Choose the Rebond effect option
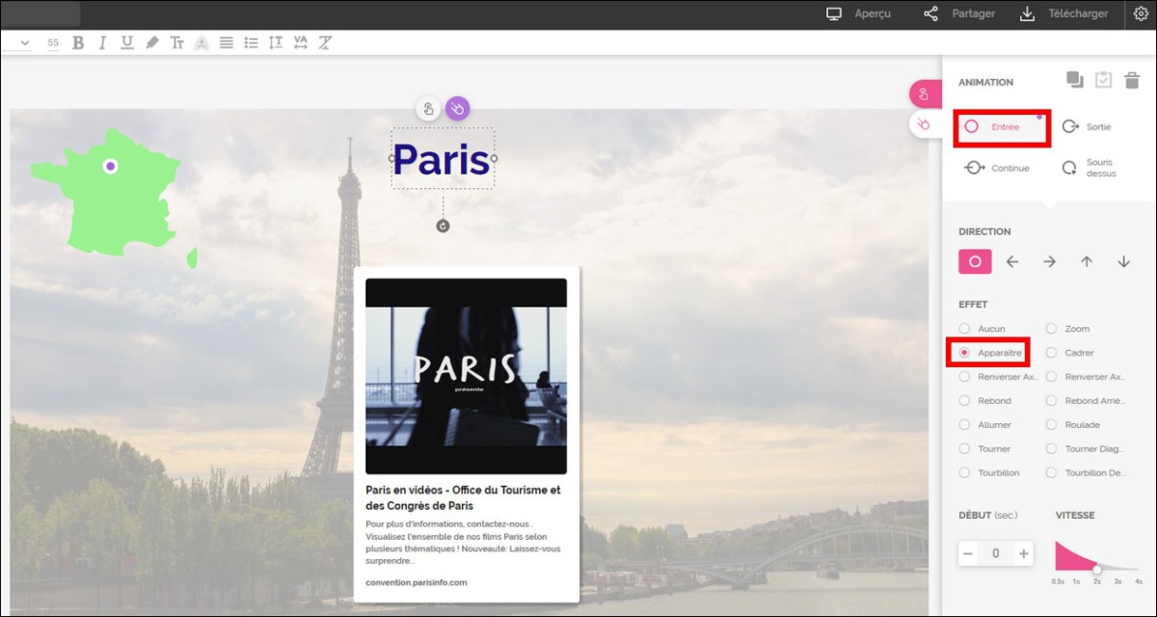The image size is (1157, 617). [x=964, y=401]
